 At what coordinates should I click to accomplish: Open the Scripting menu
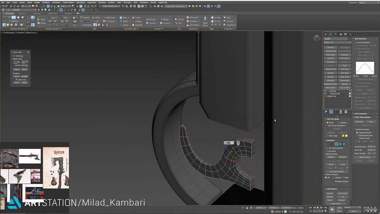tap(102, 2)
